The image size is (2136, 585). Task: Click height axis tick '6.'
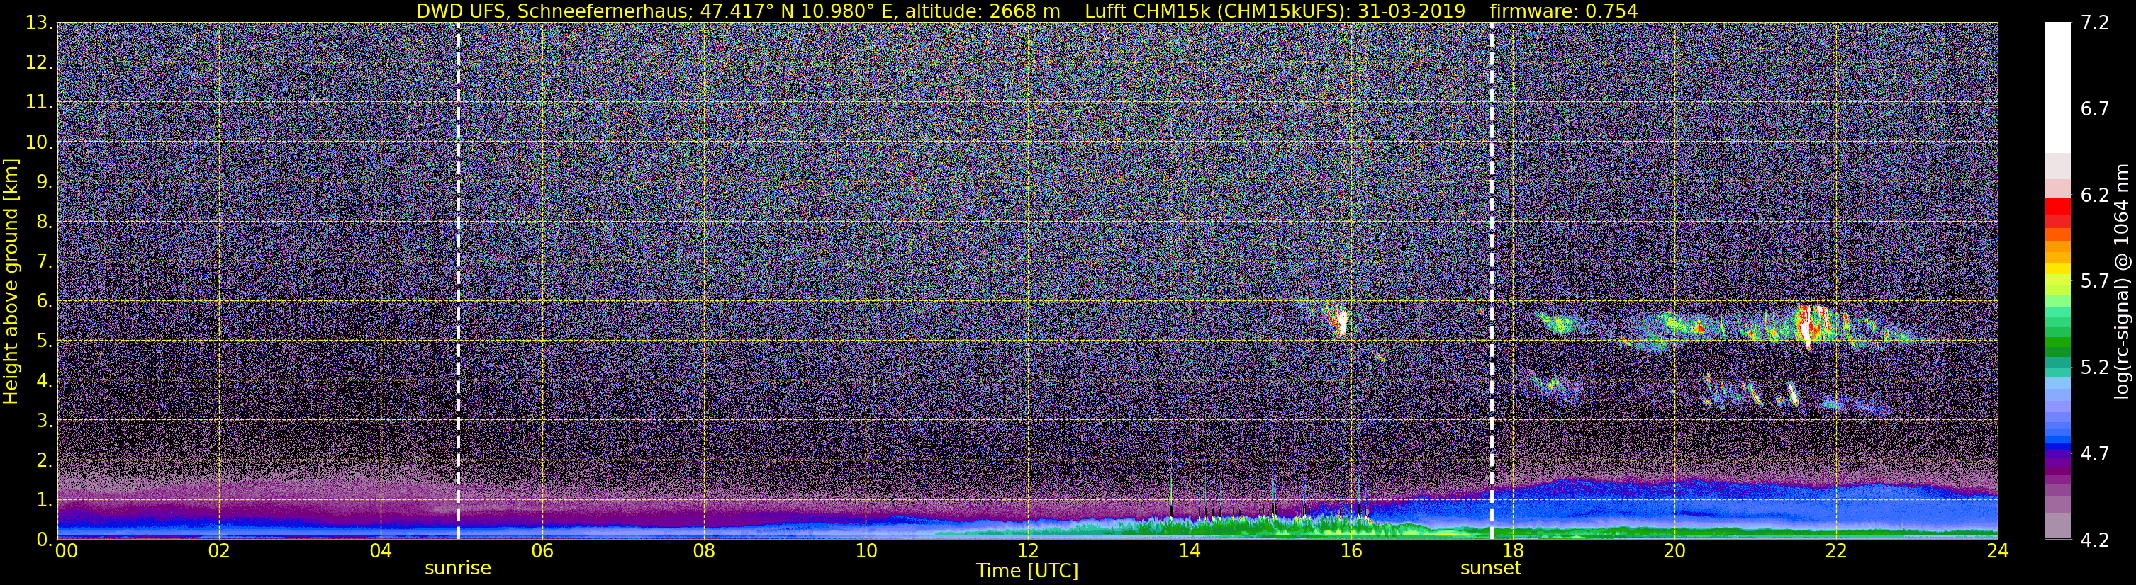(x=44, y=302)
